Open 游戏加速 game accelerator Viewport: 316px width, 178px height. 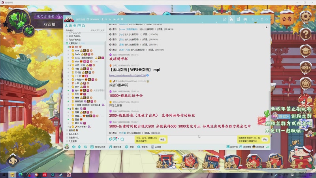pyautogui.click(x=258, y=147)
